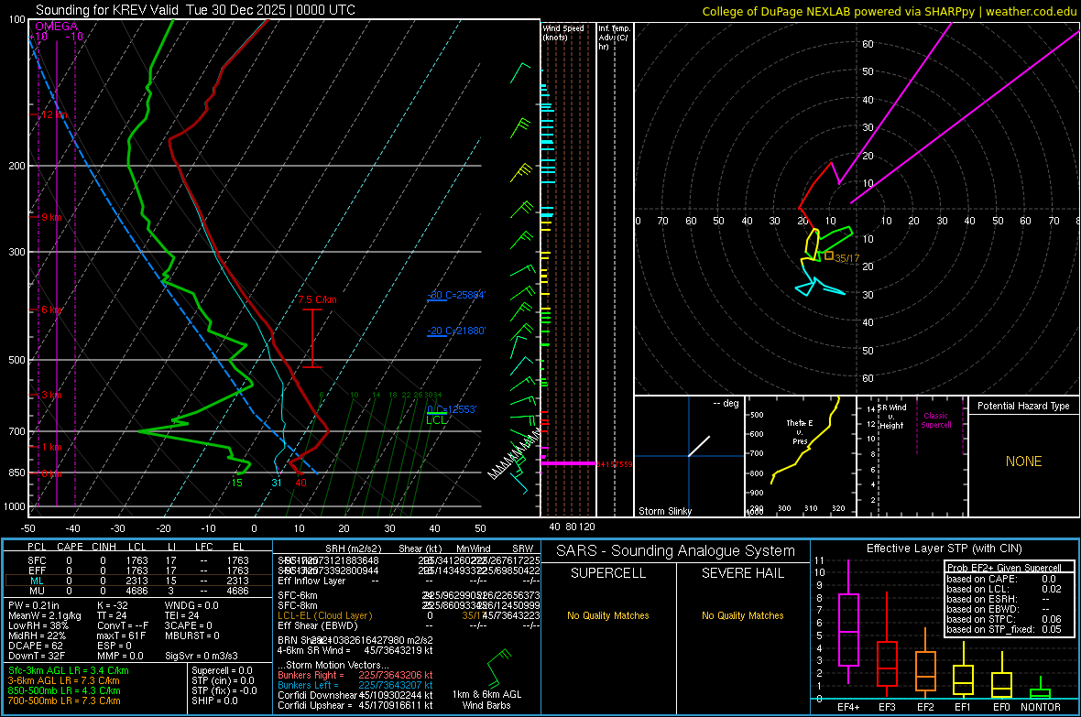Click the 'Corfidi Downshear' row

(355, 696)
